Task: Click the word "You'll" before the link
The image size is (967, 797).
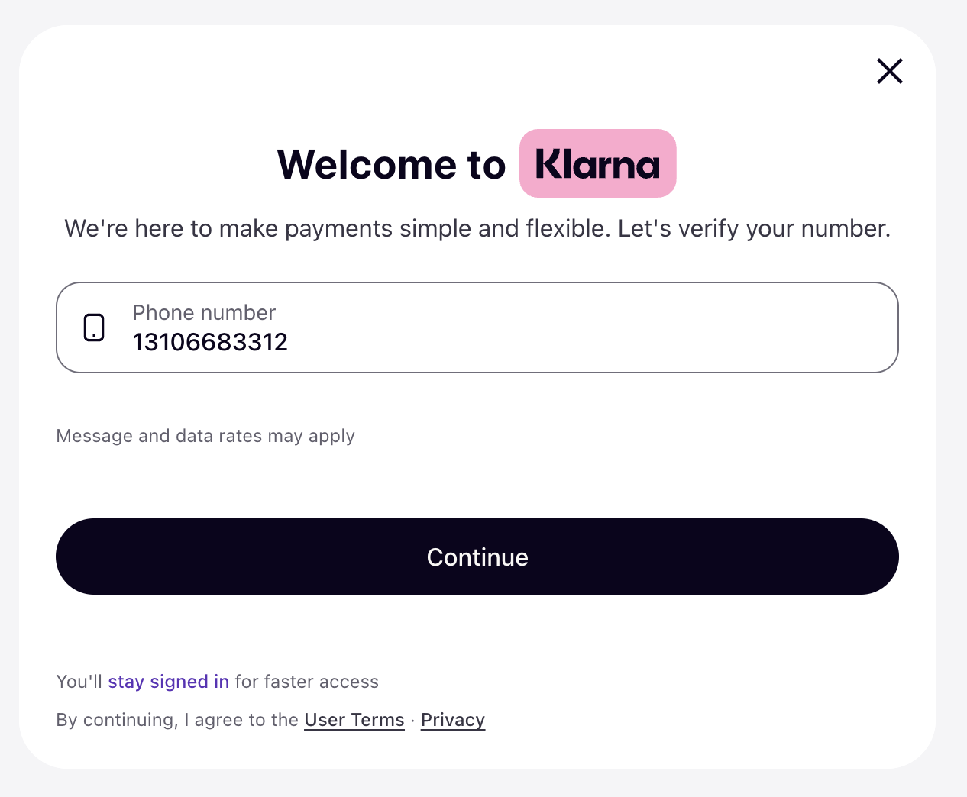Action: coord(79,682)
